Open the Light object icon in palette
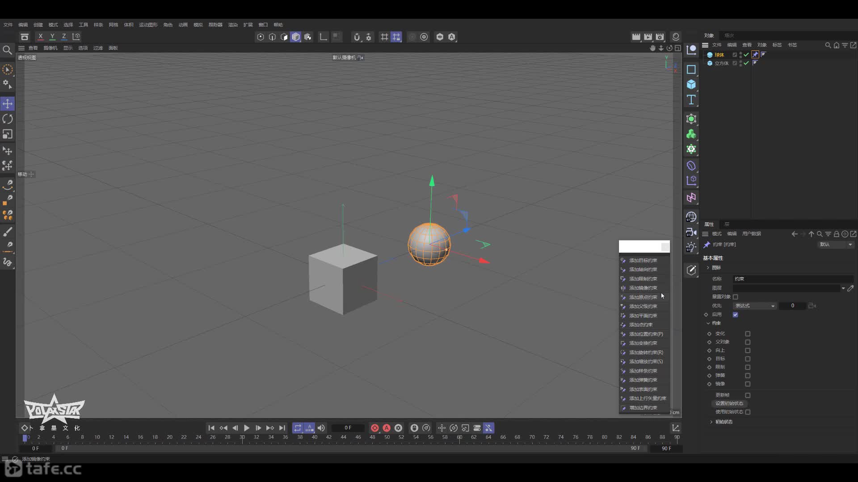Image resolution: width=858 pixels, height=482 pixels. pyautogui.click(x=691, y=247)
